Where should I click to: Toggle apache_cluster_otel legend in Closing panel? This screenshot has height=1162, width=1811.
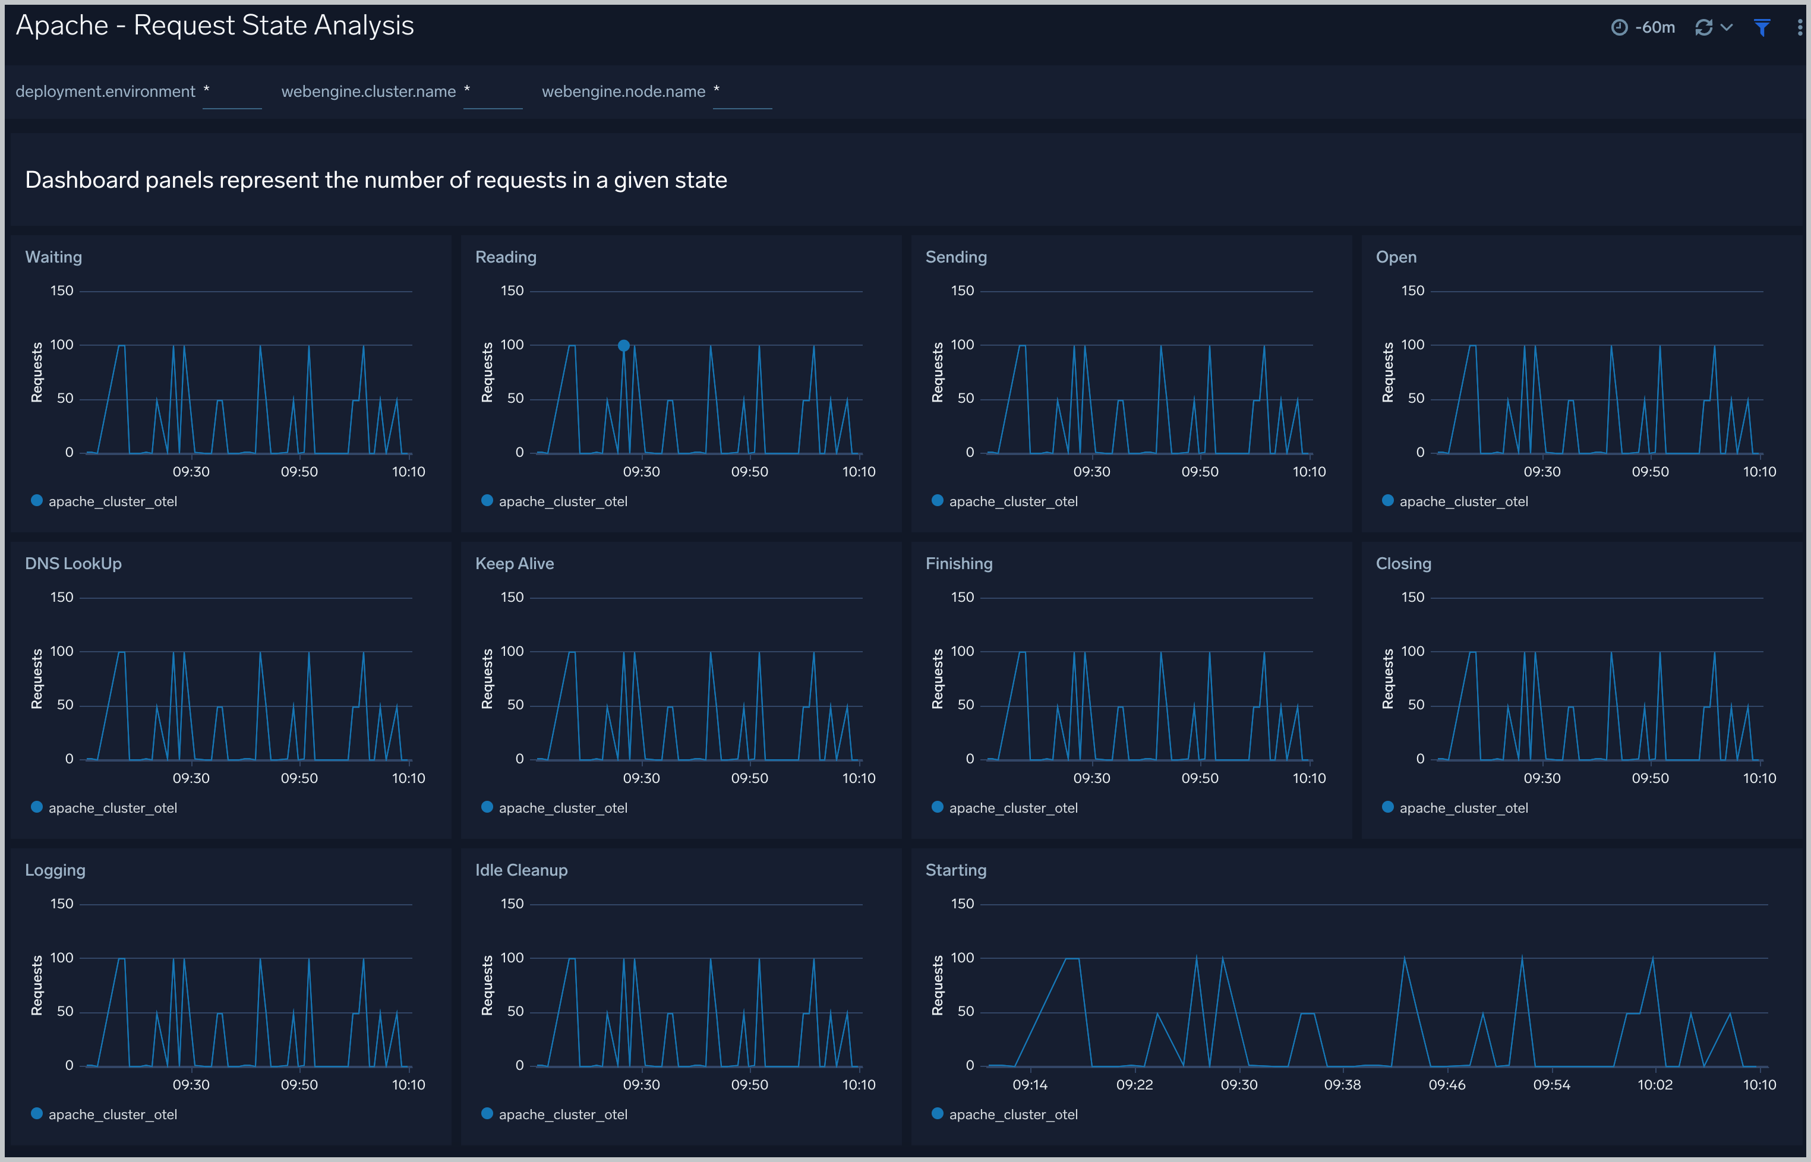[1456, 807]
